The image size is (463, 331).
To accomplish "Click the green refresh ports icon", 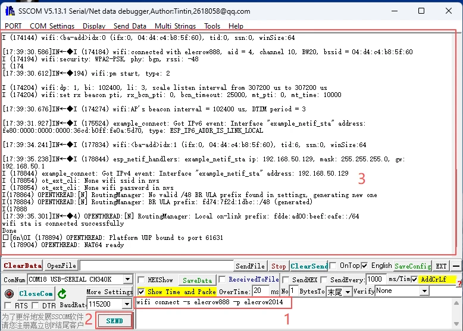I will pyautogui.click(x=62, y=293).
